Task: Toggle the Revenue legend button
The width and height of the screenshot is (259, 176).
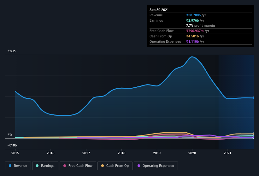Action: pos(18,166)
